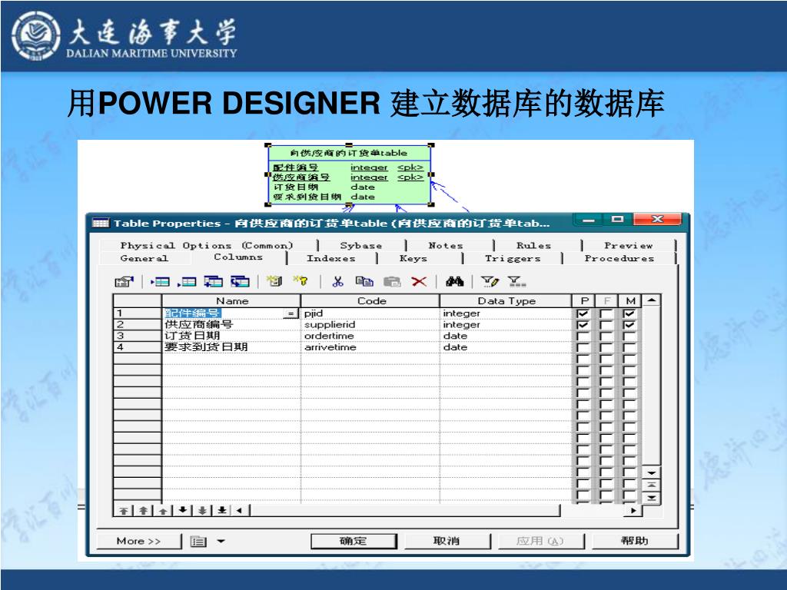This screenshot has height=590, width=787.
Task: Select the Data Type column header
Action: click(506, 301)
